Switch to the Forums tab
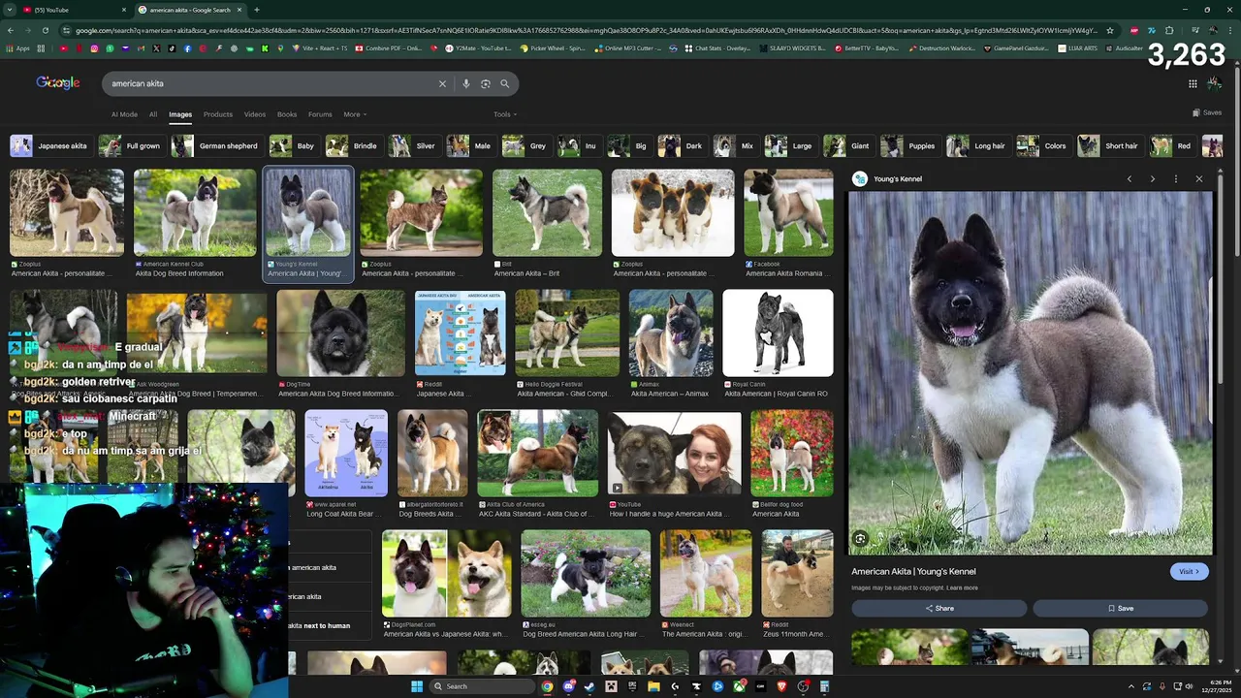Viewport: 1241px width, 698px height. click(320, 114)
